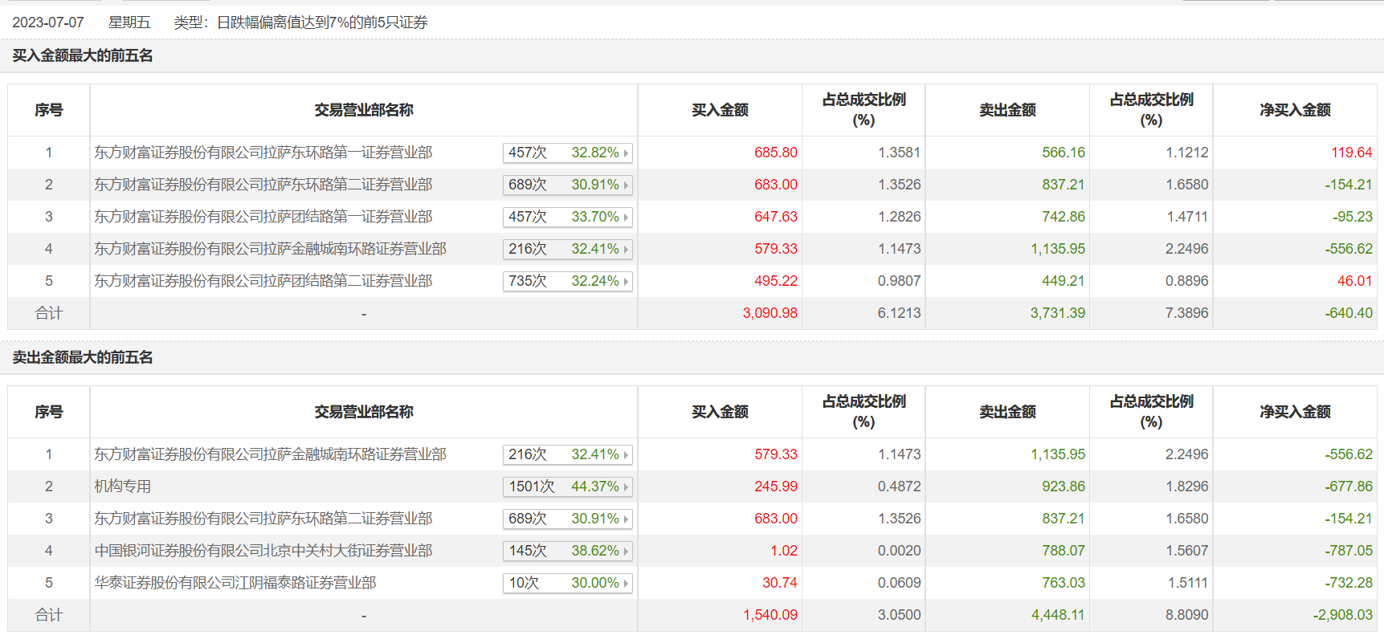Click the 机构专用 entry
The height and width of the screenshot is (635, 1384).
coord(123,486)
